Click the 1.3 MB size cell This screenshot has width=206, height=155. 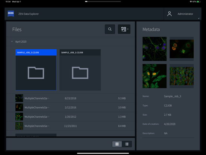tap(122, 117)
